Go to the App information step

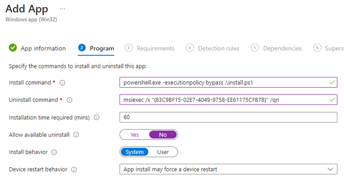point(43,49)
